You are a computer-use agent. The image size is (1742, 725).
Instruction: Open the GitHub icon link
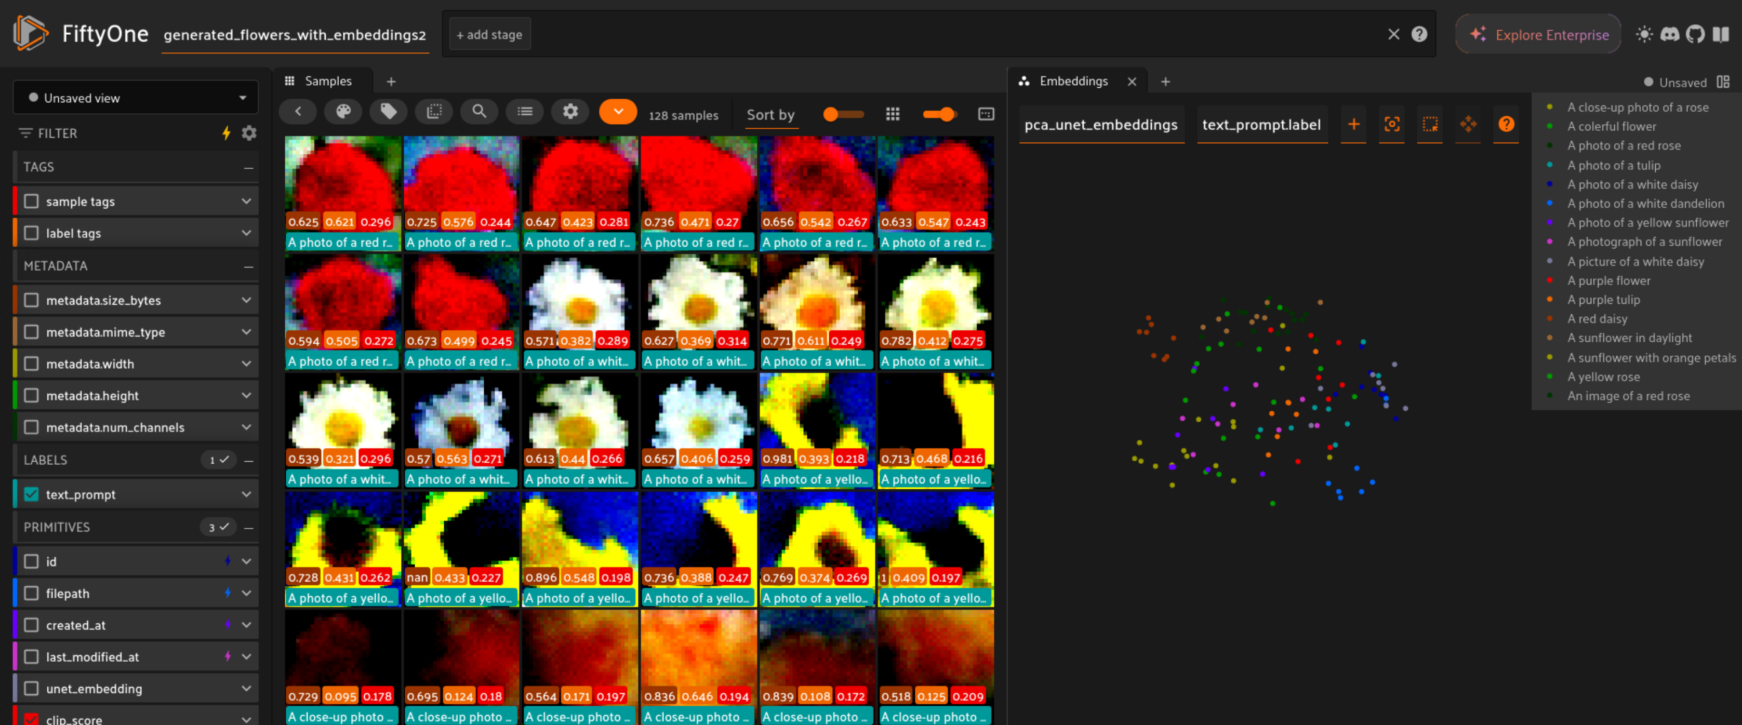point(1695,34)
